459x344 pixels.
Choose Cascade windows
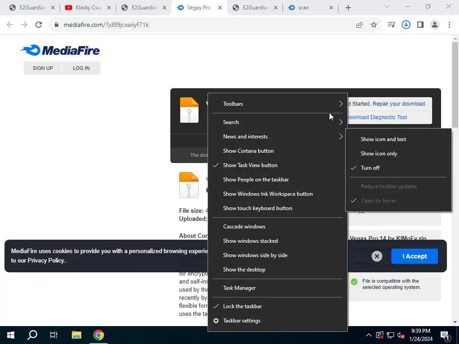point(277,227)
